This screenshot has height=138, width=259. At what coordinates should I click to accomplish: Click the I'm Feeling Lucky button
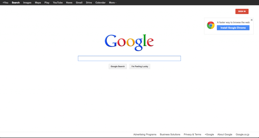(x=140, y=66)
